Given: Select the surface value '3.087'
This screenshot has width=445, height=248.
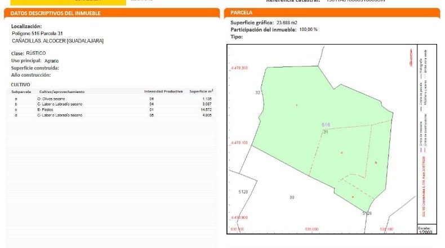Looking at the screenshot, I should 207,104.
